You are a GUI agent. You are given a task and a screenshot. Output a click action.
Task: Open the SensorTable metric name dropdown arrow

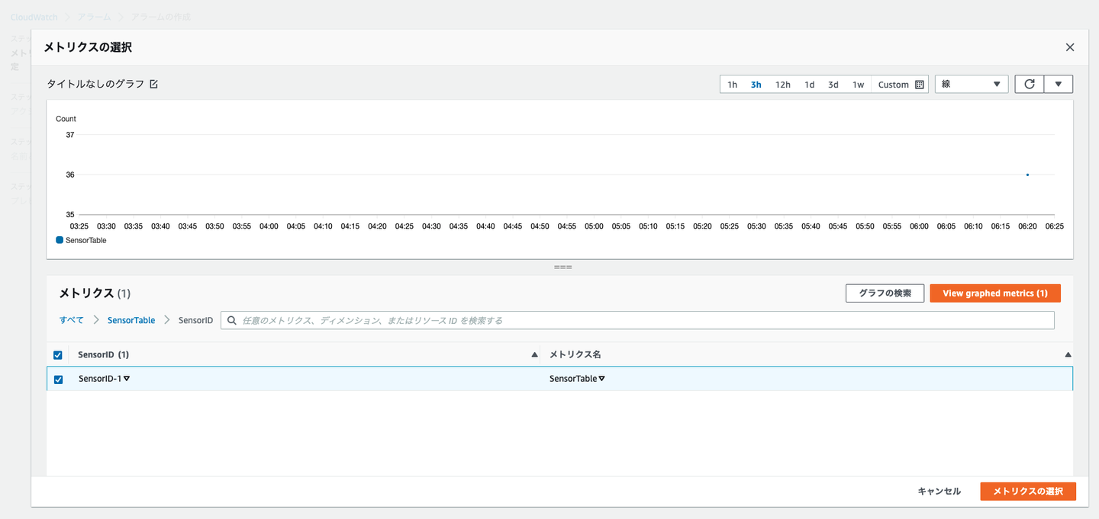601,379
